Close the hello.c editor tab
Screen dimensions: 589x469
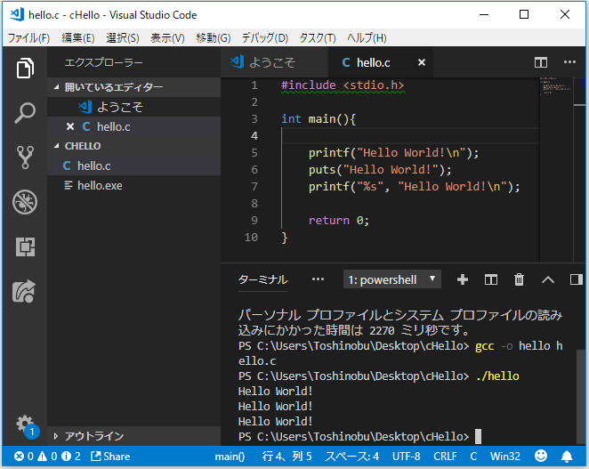pyautogui.click(x=422, y=62)
